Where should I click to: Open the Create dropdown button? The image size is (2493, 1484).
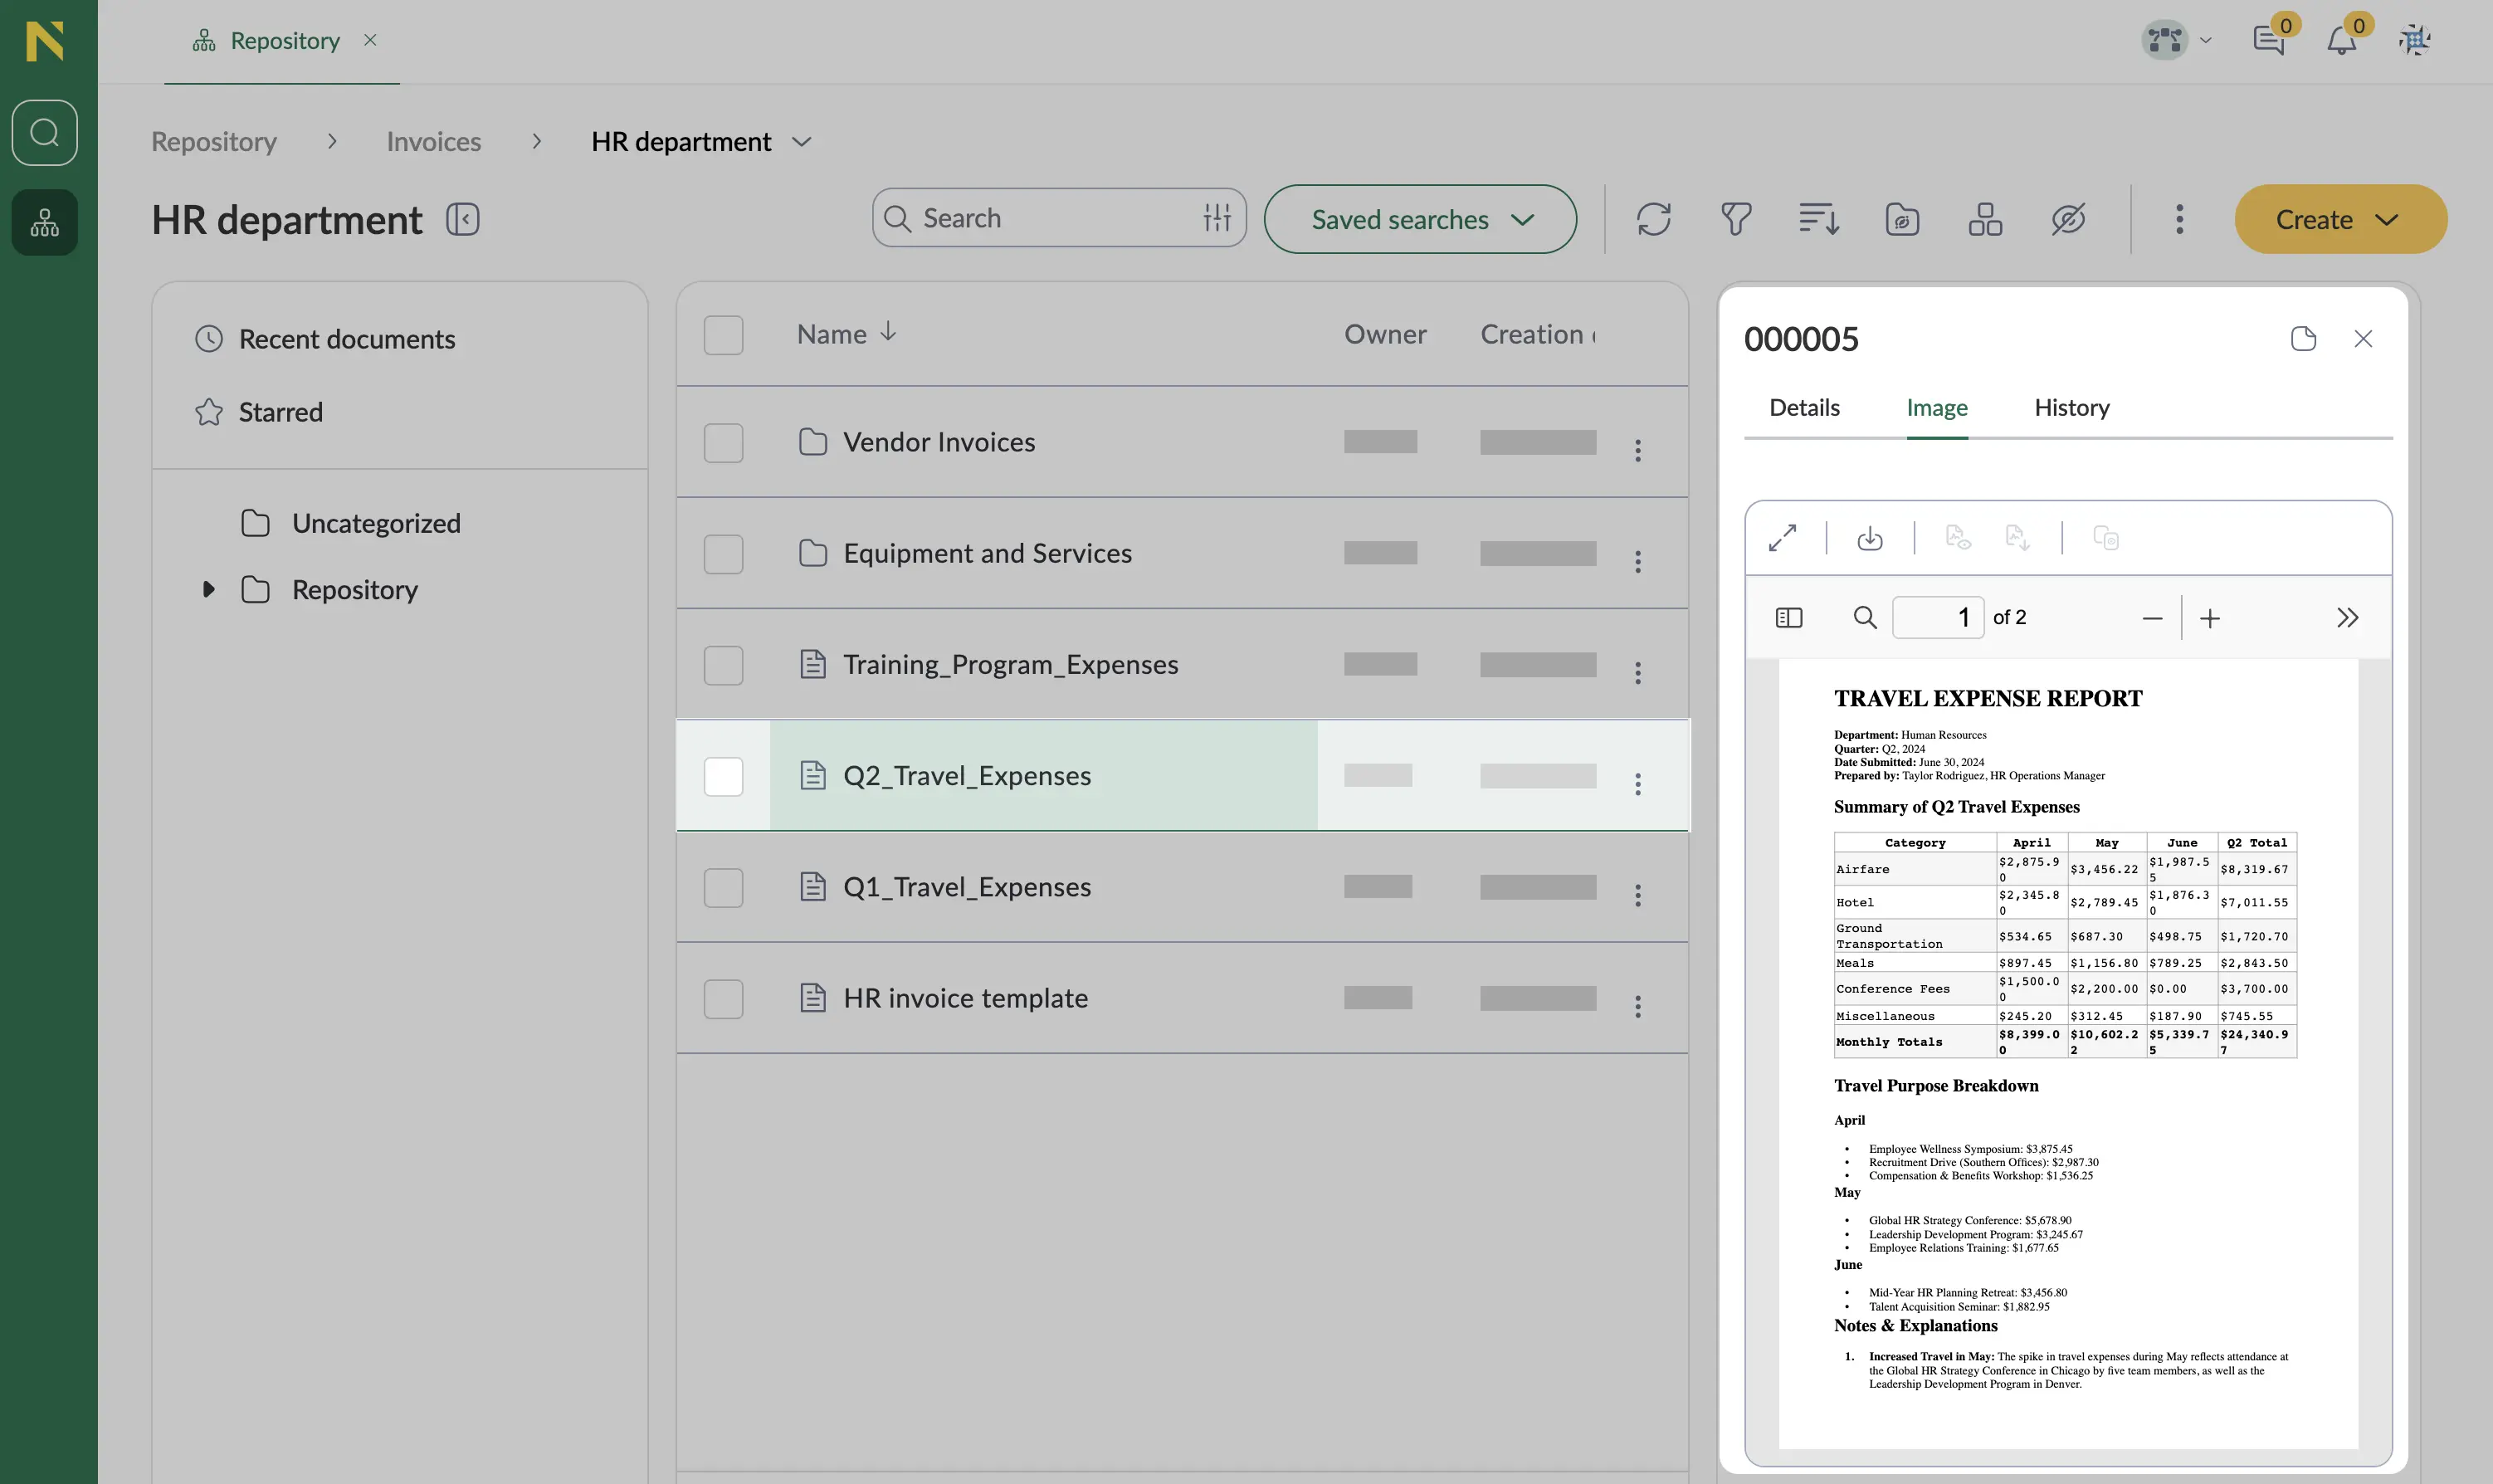click(2341, 219)
